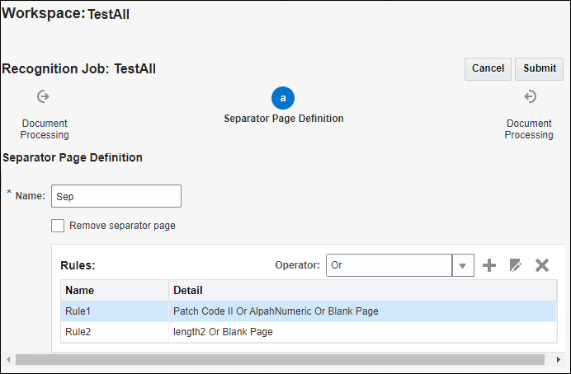This screenshot has width=571, height=374.
Task: Click the delete rule X icon
Action: coord(542,265)
